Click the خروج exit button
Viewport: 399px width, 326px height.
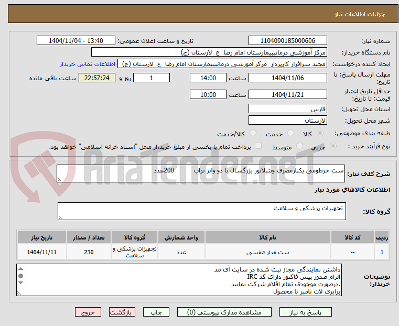(x=88, y=312)
